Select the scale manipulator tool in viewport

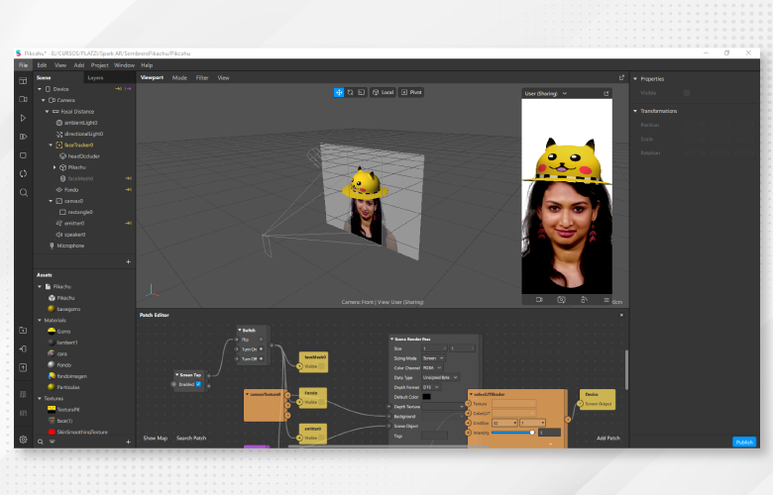coord(362,92)
